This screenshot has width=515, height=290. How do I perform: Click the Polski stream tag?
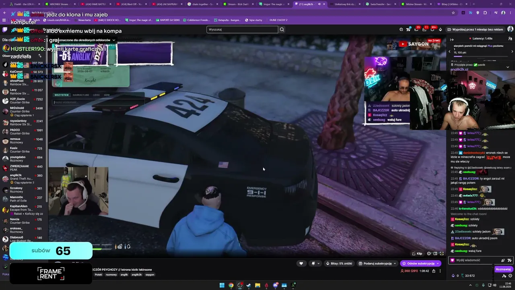[99, 275]
